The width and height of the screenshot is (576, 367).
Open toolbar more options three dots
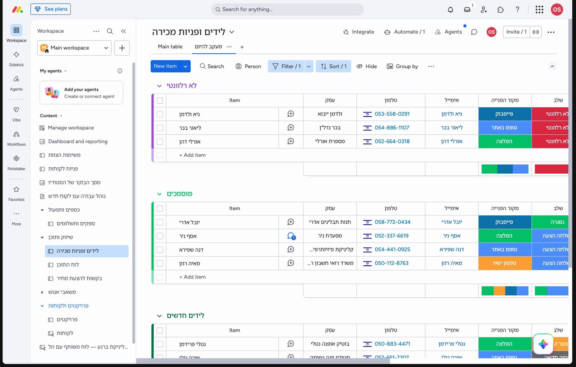click(x=431, y=66)
